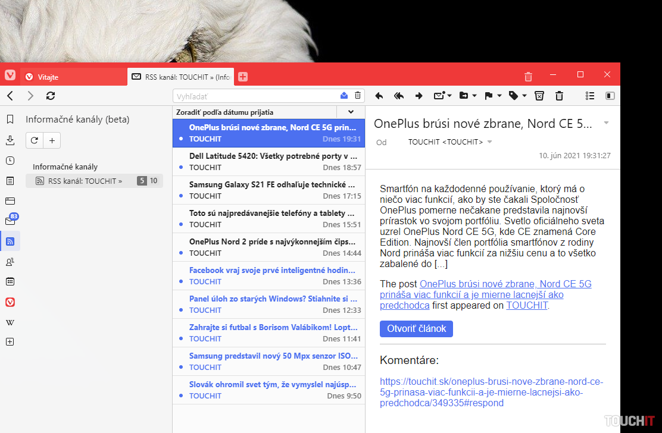Click the Otvoriť článok button
The height and width of the screenshot is (433, 662).
point(416,328)
